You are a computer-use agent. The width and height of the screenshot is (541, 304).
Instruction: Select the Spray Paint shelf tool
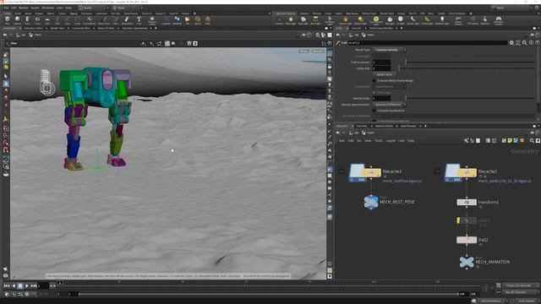coord(127,20)
